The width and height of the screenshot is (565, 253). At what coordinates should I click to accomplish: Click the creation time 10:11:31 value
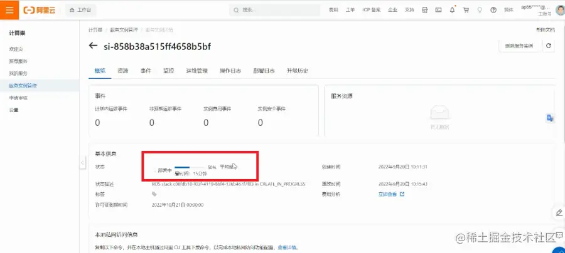click(402, 167)
